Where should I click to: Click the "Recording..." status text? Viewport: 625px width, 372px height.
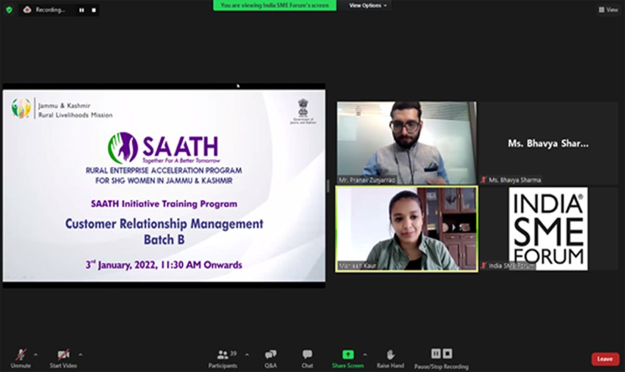50,10
